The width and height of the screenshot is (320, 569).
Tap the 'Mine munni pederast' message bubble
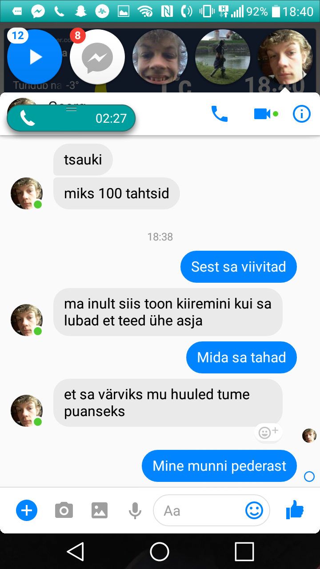click(219, 466)
